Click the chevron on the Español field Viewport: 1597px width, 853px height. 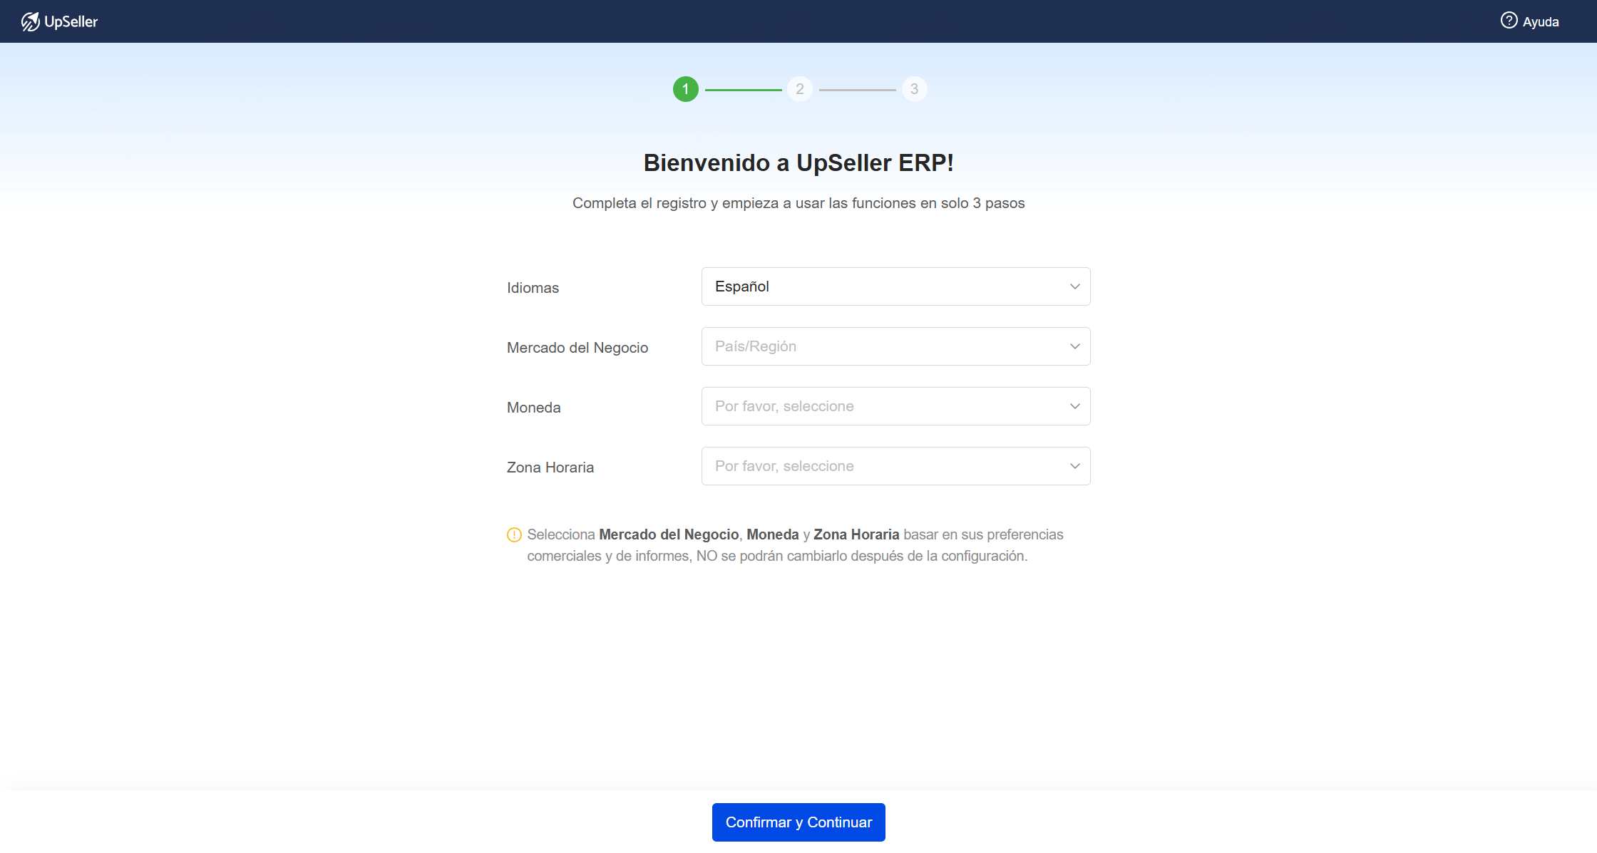(1075, 286)
